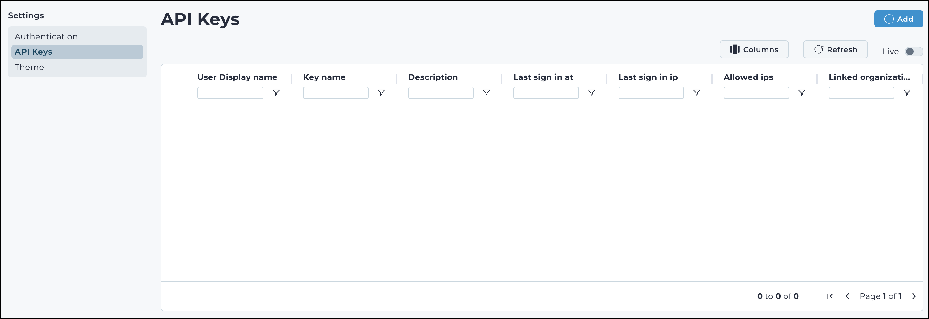Screen dimensions: 929x319
Task: Select API Keys in settings sidebar
Action: point(77,52)
